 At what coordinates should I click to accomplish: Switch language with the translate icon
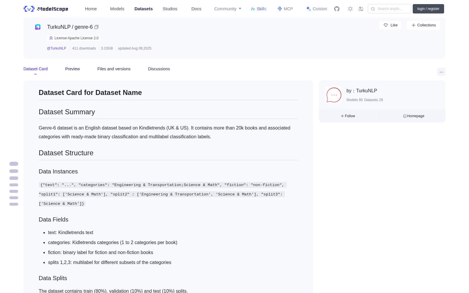(361, 9)
